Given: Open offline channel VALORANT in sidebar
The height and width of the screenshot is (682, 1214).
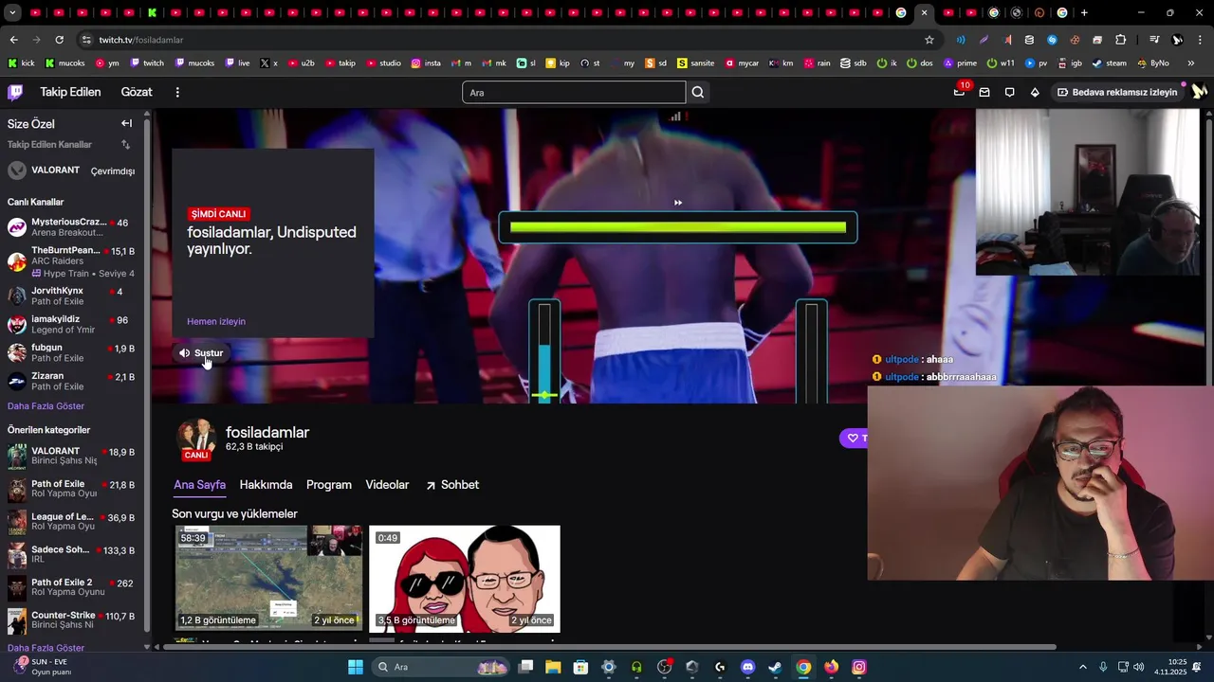Looking at the screenshot, I should coord(71,170).
